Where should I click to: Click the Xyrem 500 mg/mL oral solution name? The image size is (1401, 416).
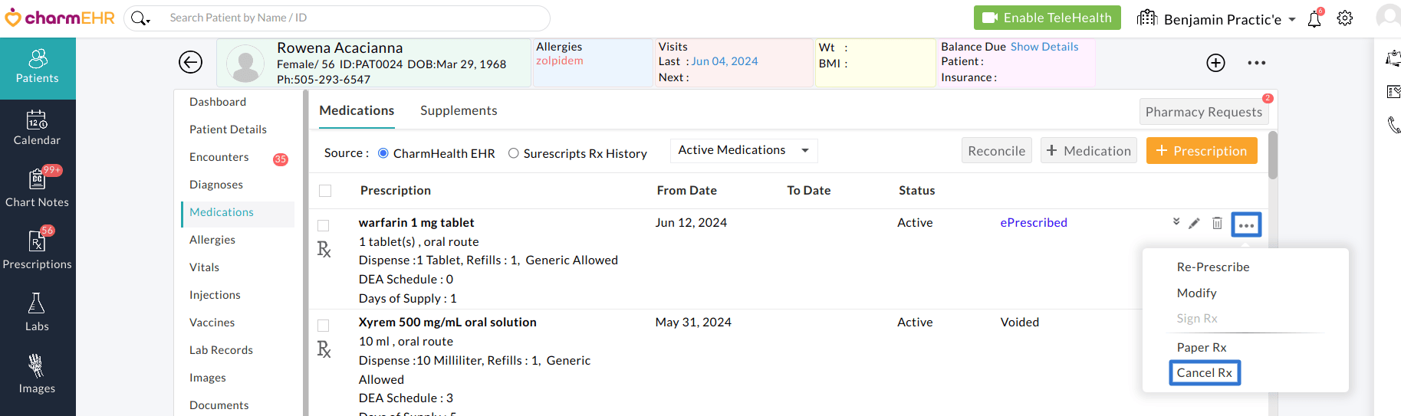pyautogui.click(x=448, y=323)
